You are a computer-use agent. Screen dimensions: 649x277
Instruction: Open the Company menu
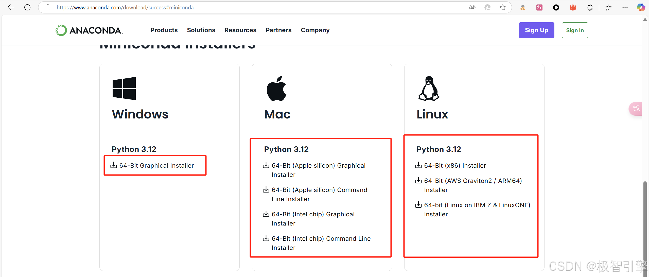[315, 30]
